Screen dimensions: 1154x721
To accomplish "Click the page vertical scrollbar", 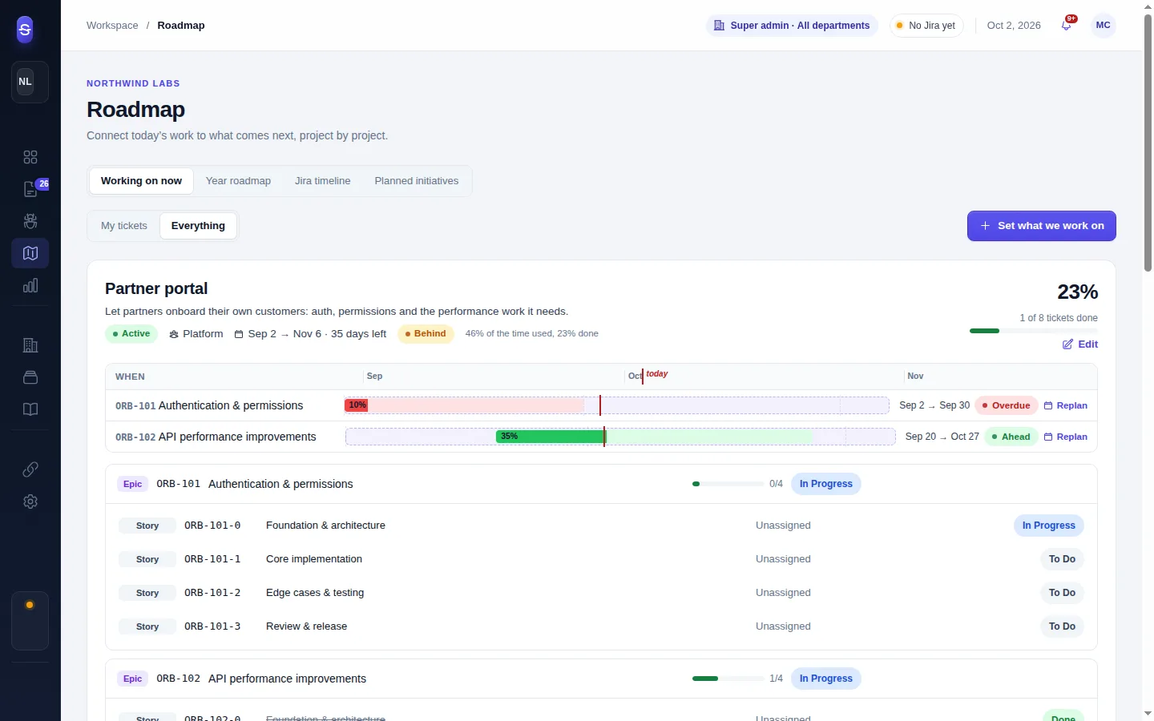I will pos(1148,144).
